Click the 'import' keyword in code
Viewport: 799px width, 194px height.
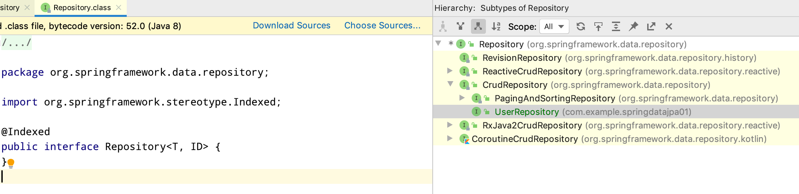pyautogui.click(x=20, y=102)
